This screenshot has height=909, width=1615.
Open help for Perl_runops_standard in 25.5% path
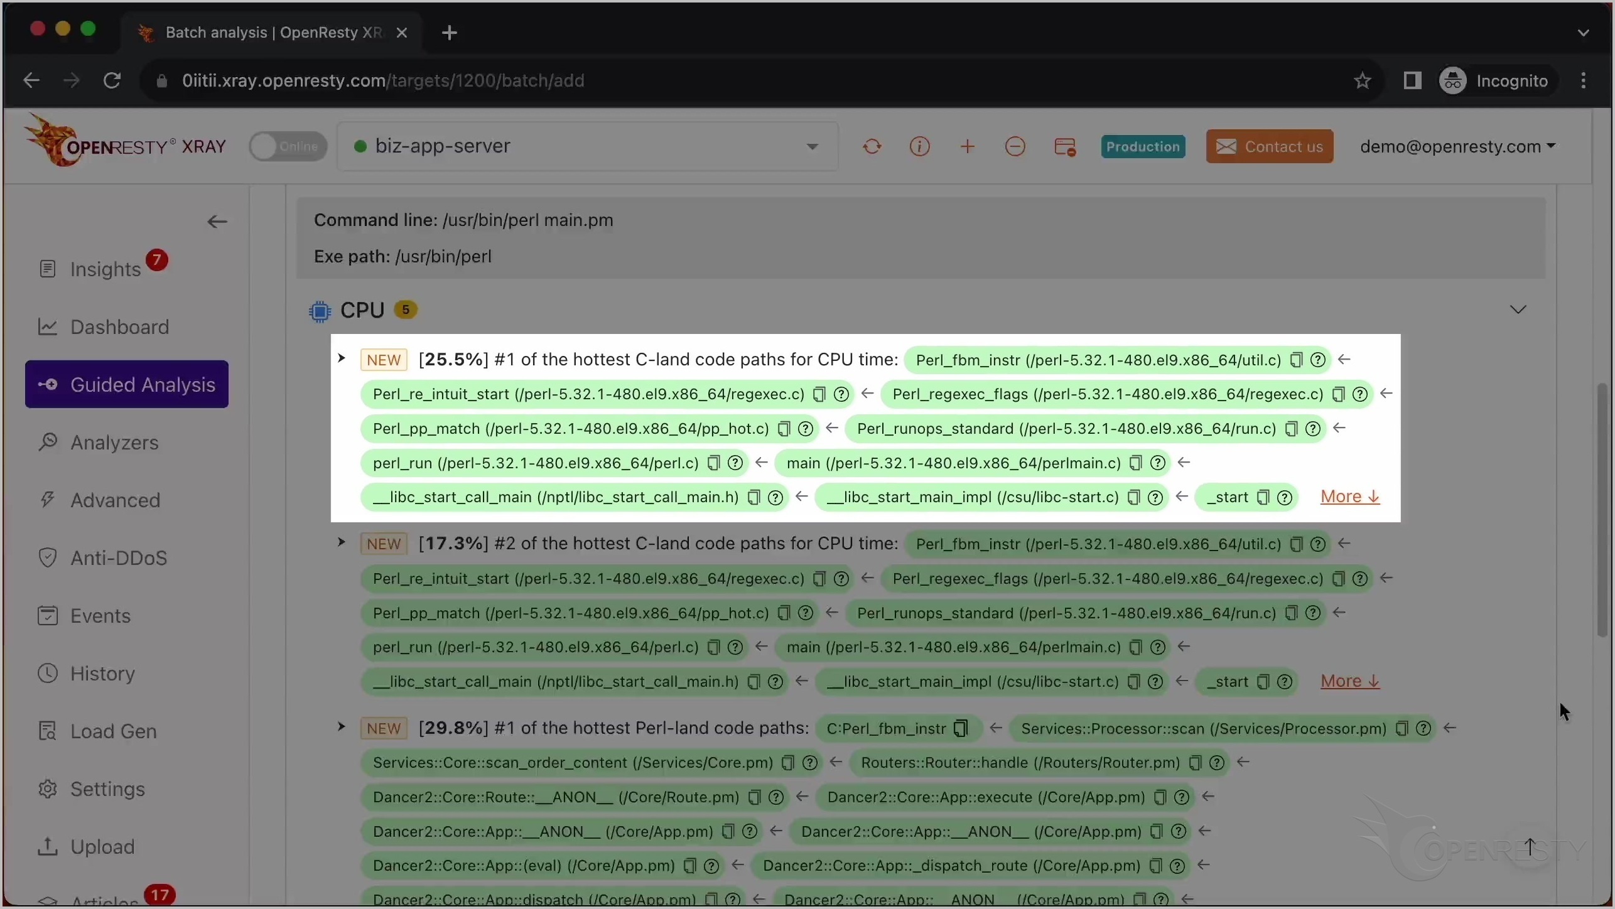click(1312, 429)
